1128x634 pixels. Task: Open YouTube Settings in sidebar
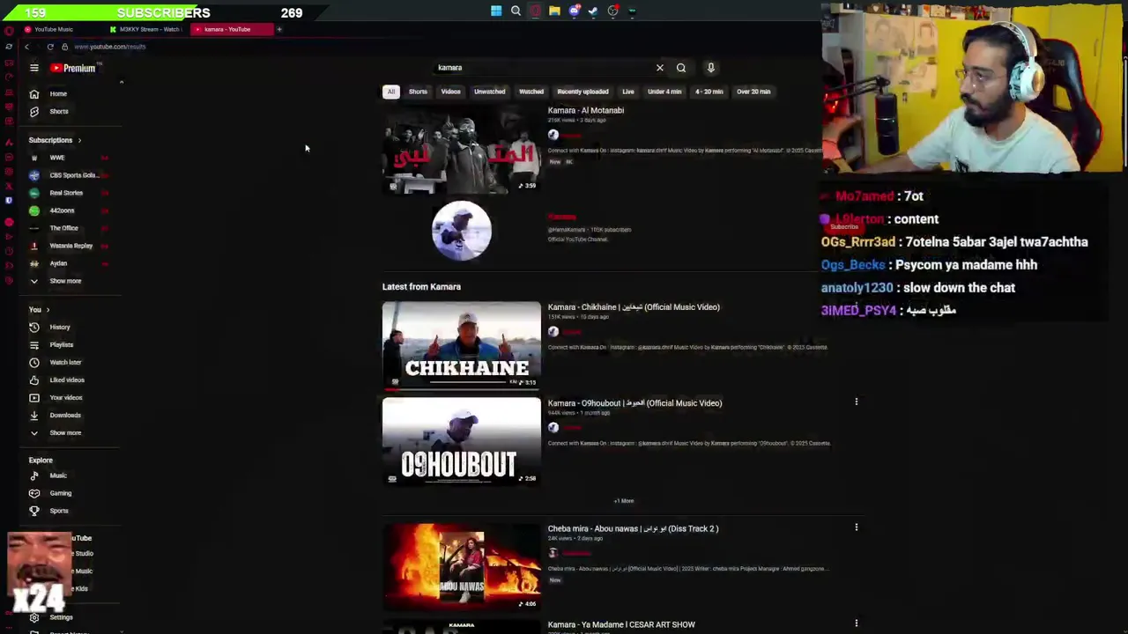[x=60, y=617]
